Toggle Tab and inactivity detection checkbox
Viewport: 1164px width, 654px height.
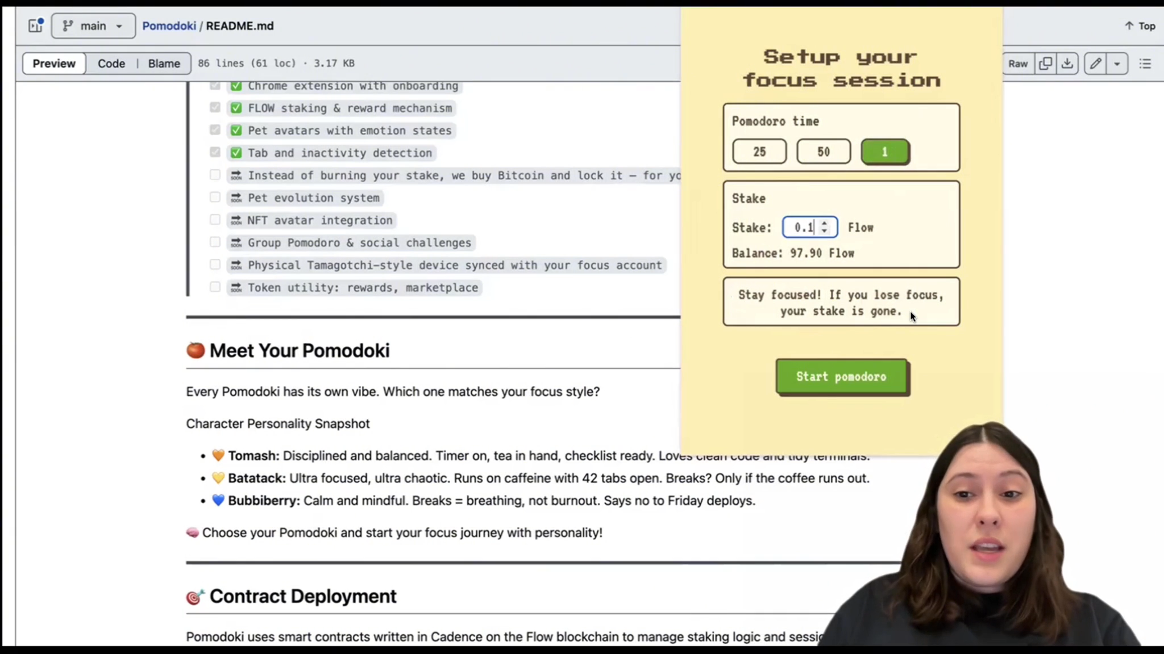tap(215, 152)
